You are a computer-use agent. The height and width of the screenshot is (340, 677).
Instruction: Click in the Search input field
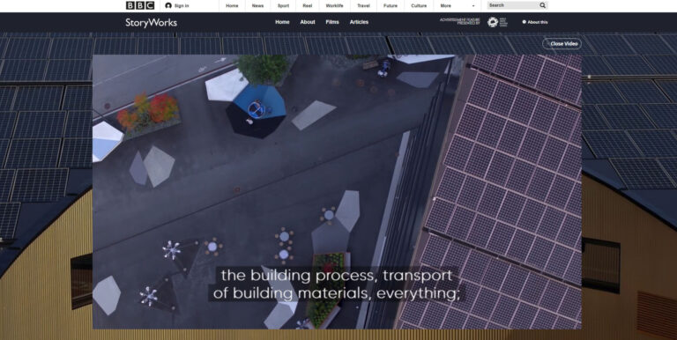pos(513,5)
